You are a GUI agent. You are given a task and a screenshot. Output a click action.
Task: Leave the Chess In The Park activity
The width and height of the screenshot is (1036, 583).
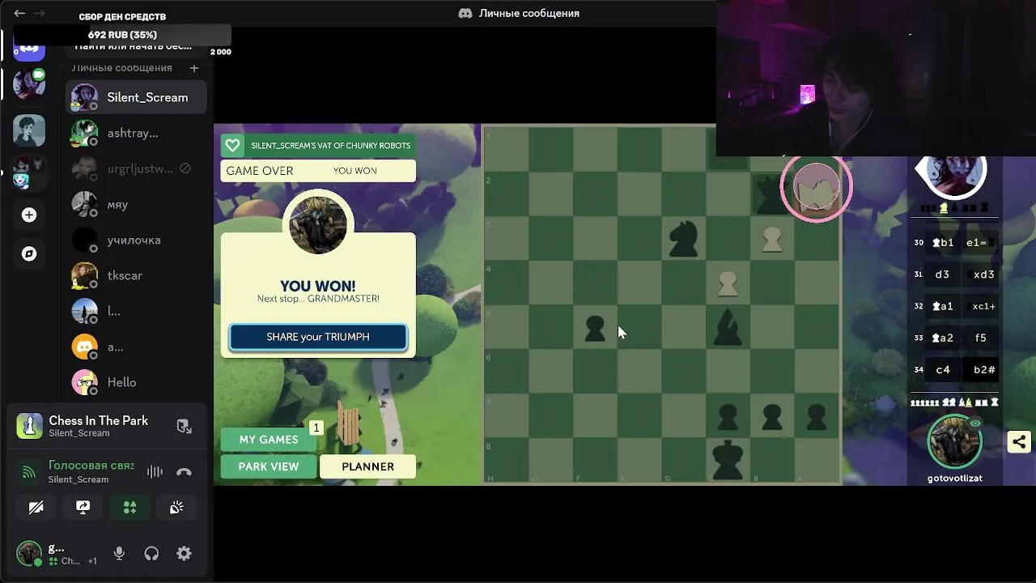click(x=184, y=426)
